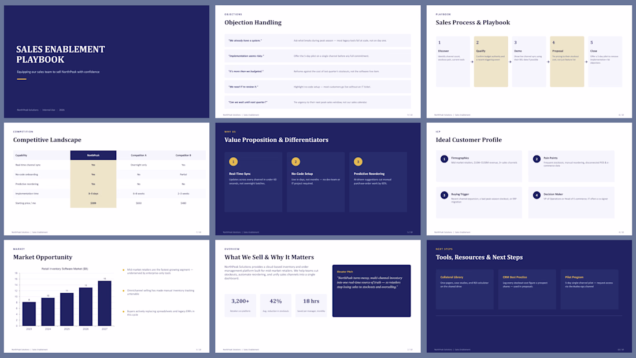636x358 pixels.
Task: Click the number 1 badge beside Firmographics
Action: click(445, 159)
